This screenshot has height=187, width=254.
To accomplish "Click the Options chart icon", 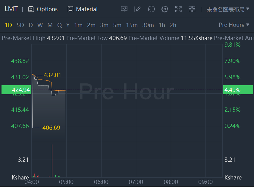I will [x=31, y=9].
